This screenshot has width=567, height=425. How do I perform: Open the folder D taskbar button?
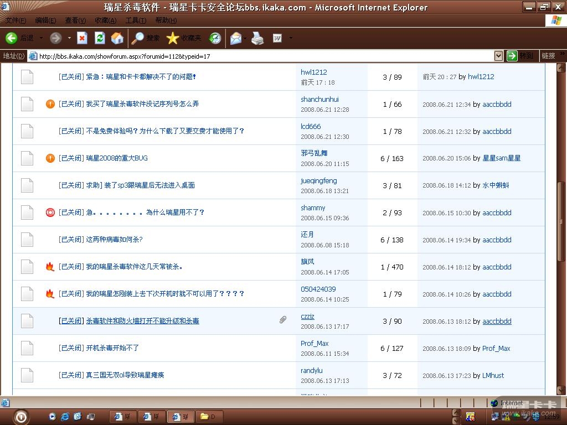coord(209,417)
